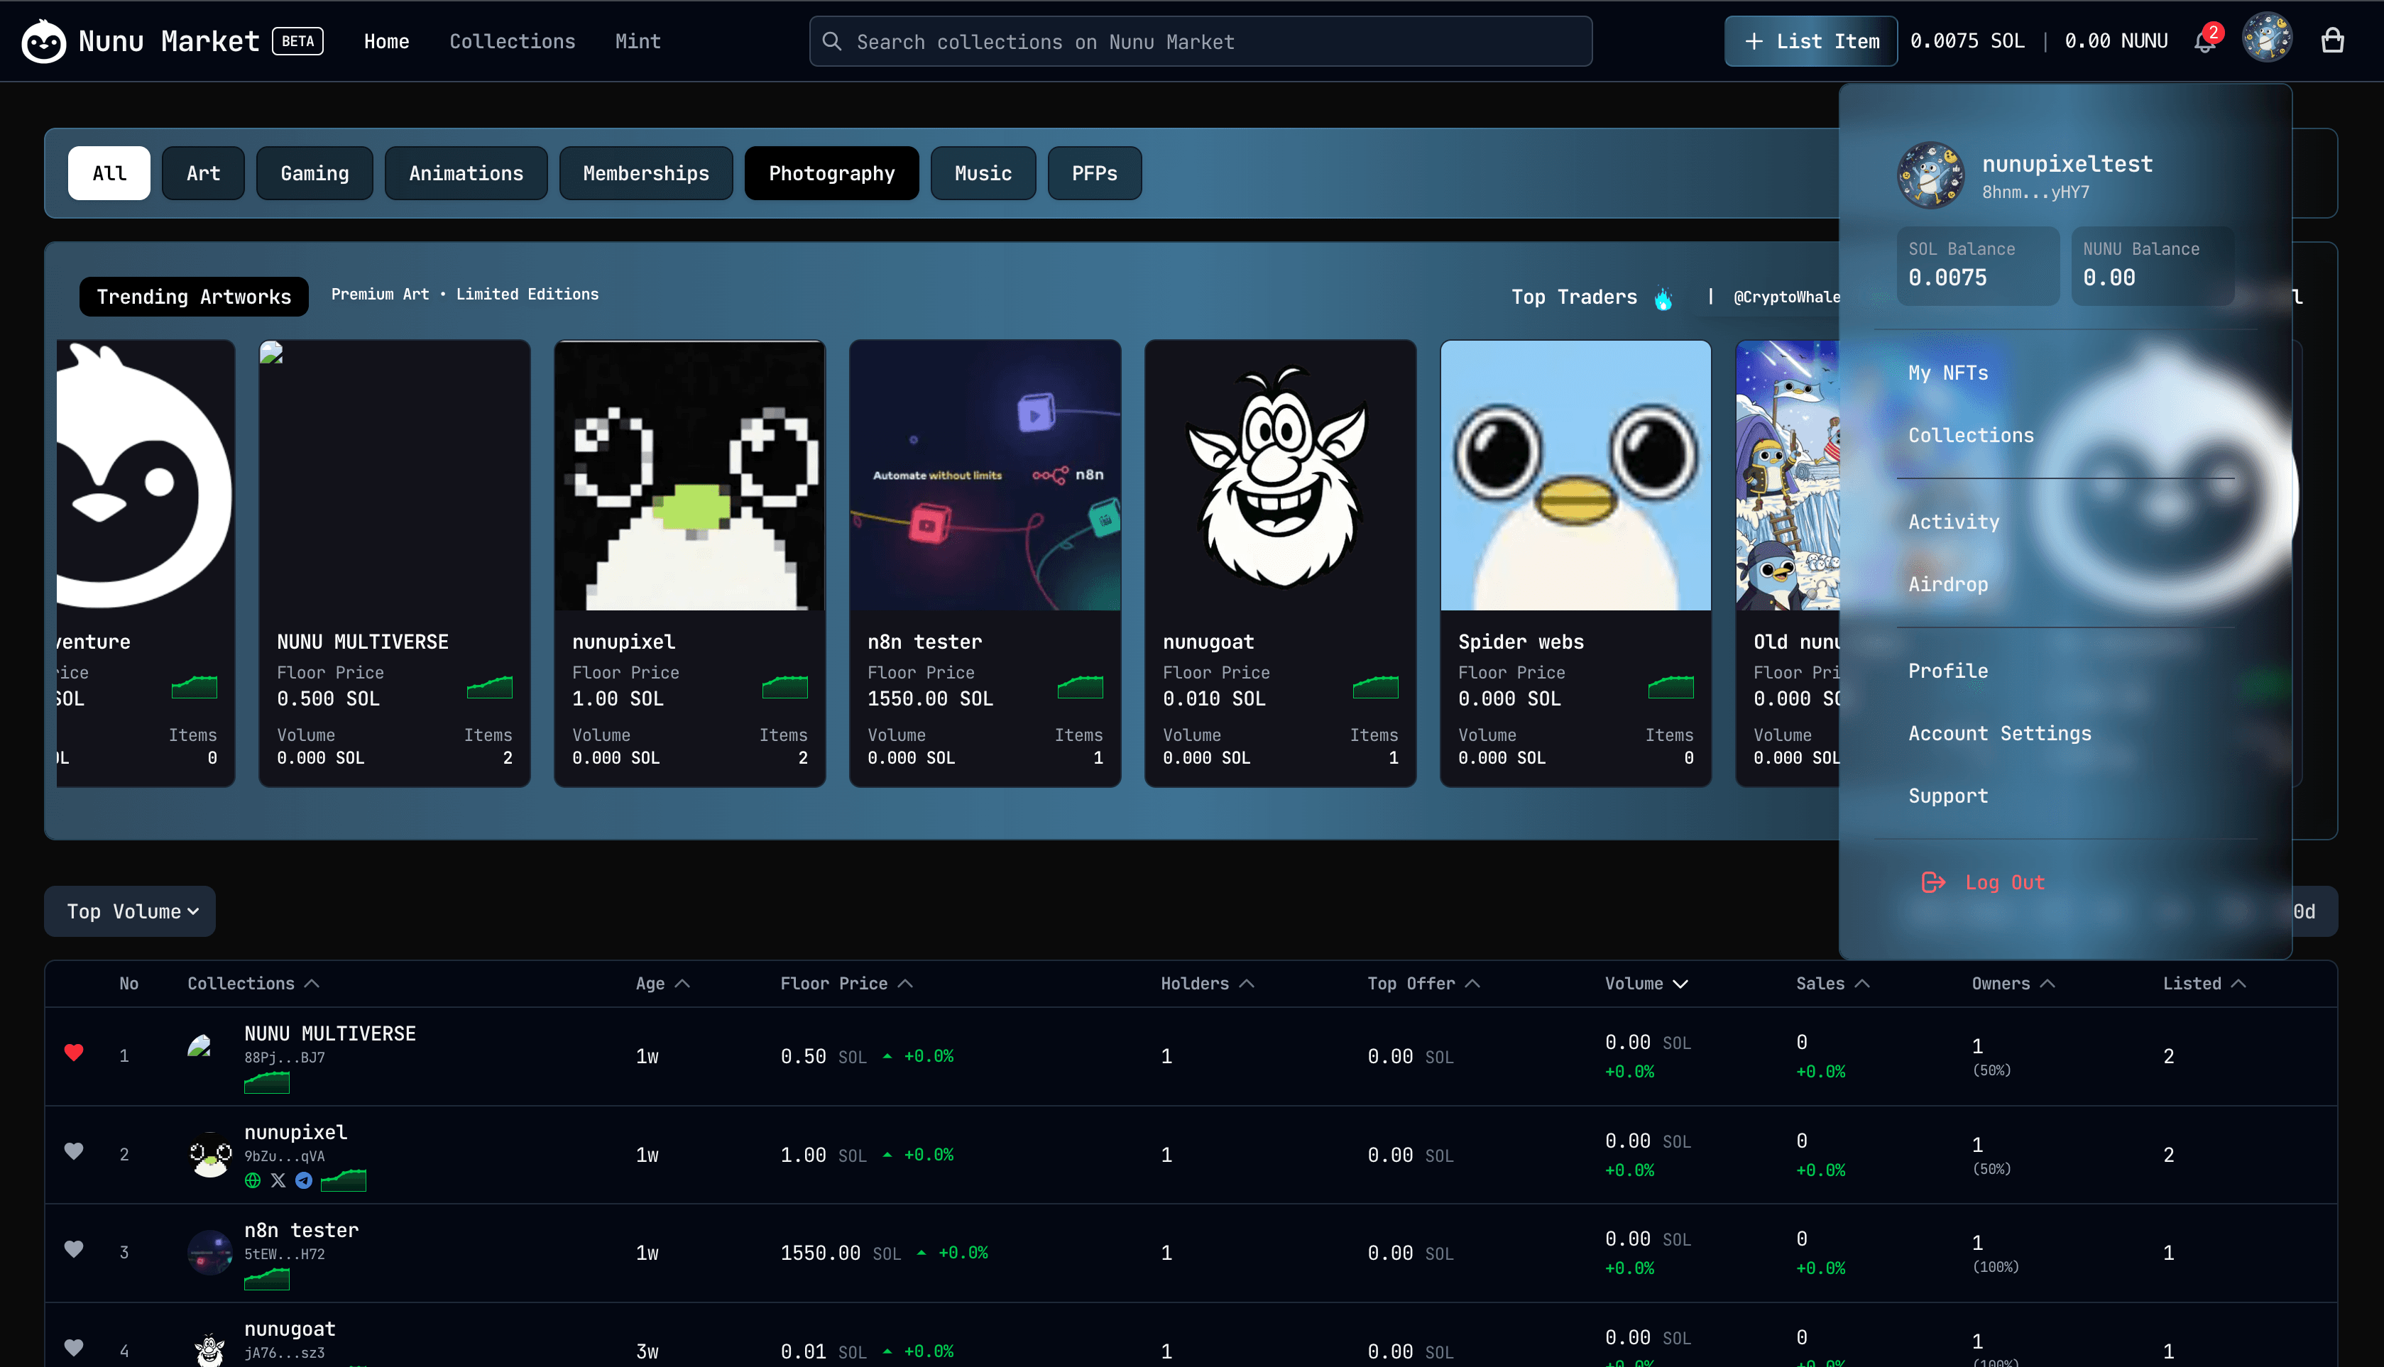Sort table by Floor Price chevron
This screenshot has height=1367, width=2384.
(x=904, y=983)
